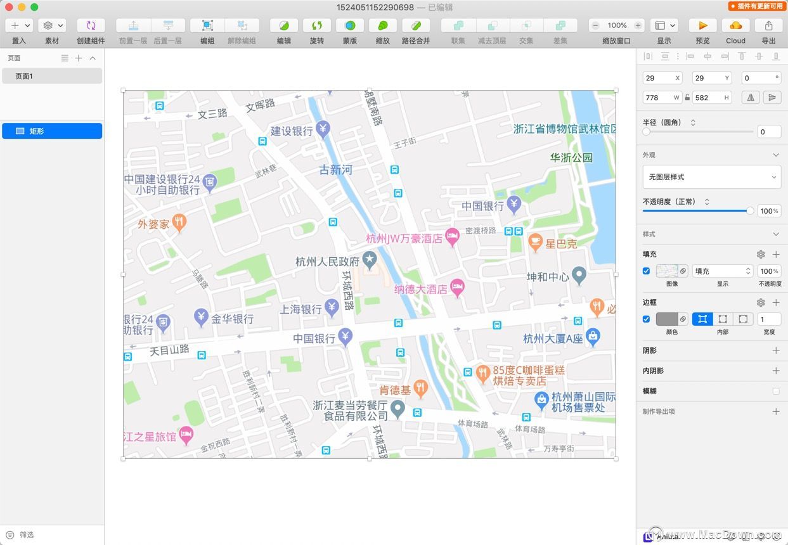Uncheck the 填充 fill checkbox

[646, 271]
